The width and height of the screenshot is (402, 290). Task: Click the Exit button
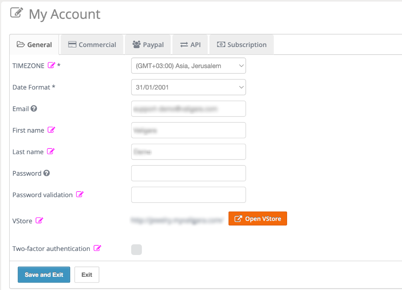point(87,275)
